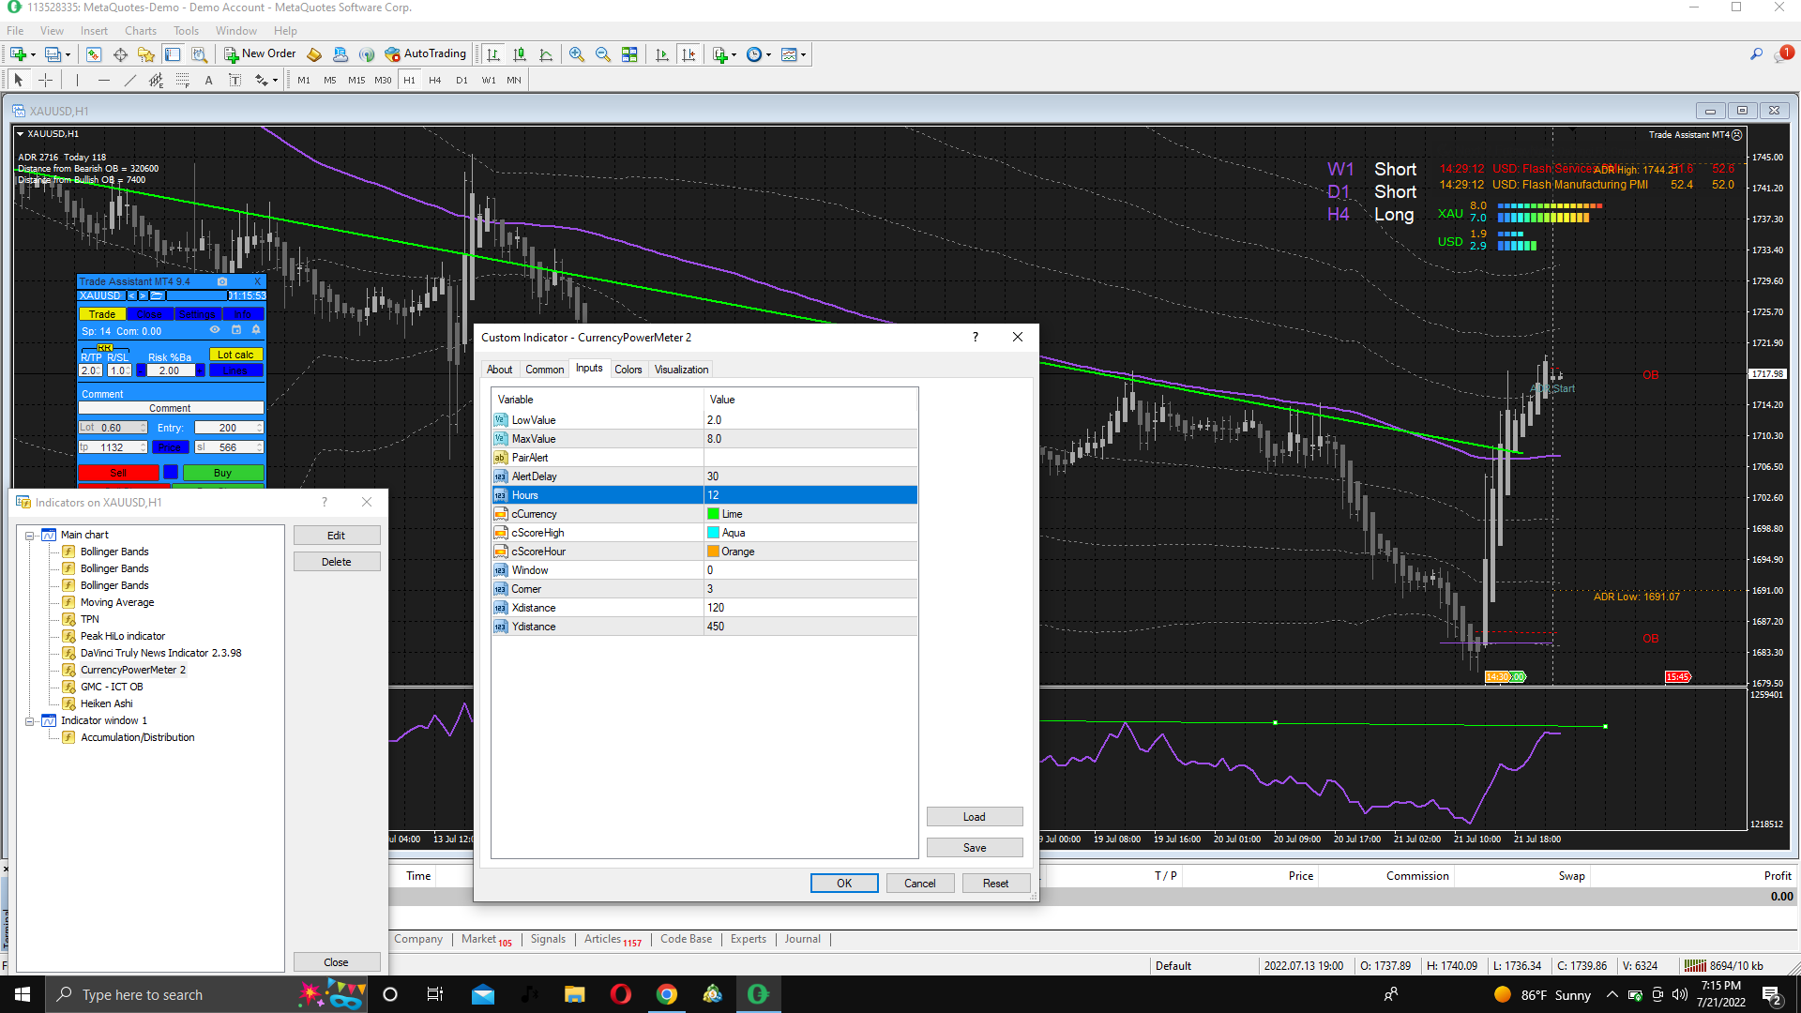The height and width of the screenshot is (1013, 1801).
Task: Click the Lime color swatch for cCurrency
Action: tap(713, 514)
